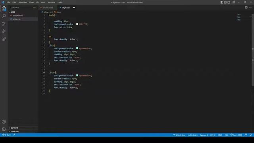This screenshot has width=254, height=143.
Task: Open the Go menu
Action: 37,2
